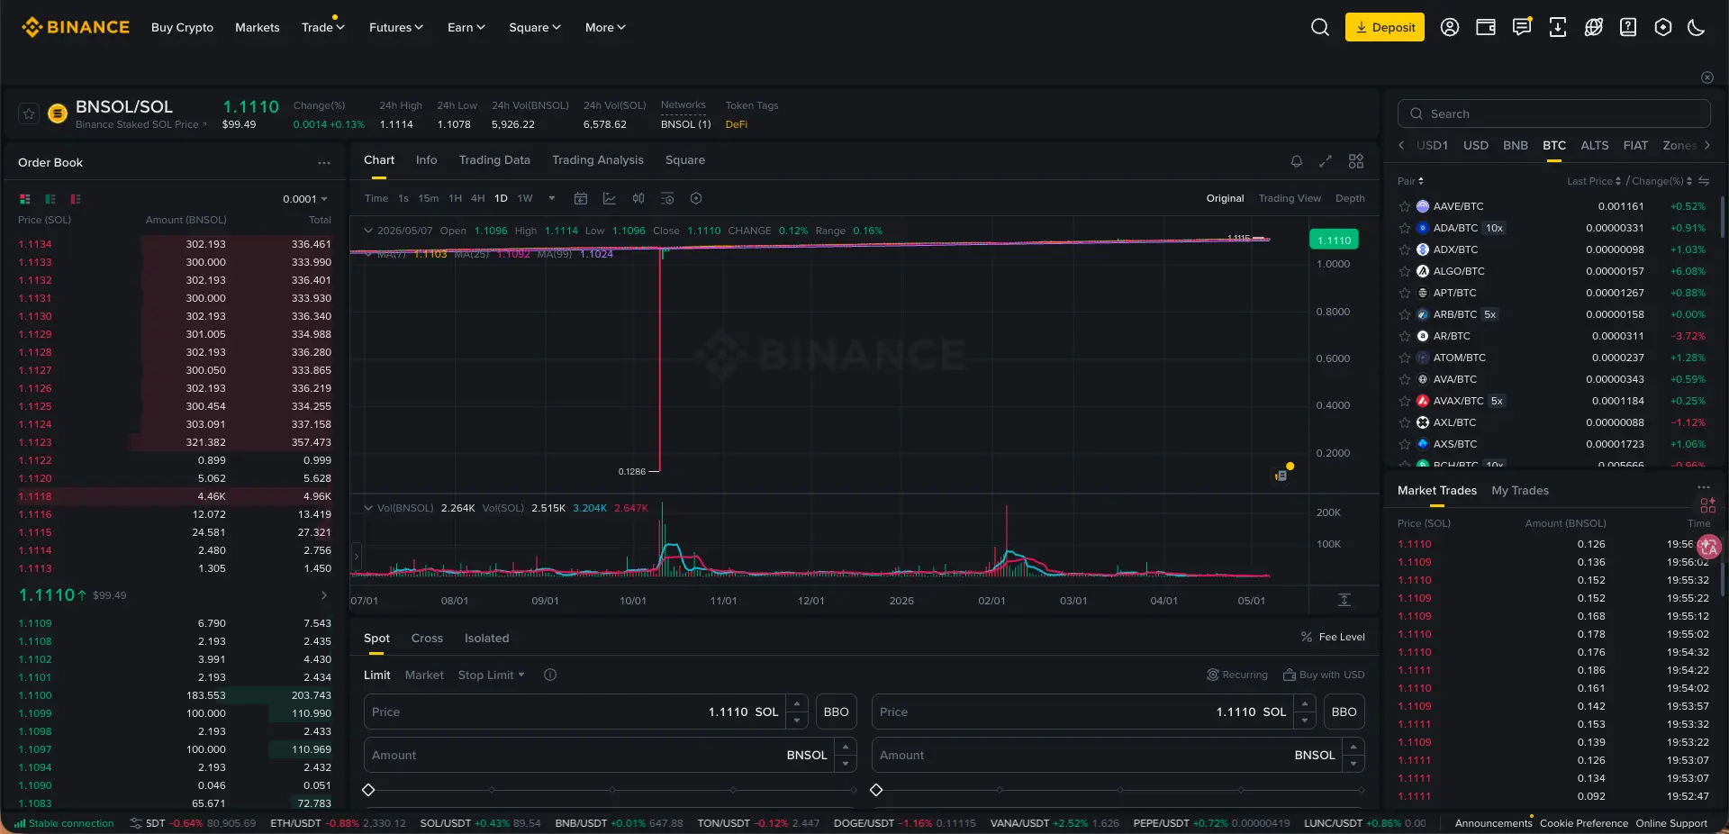Favorite the ADA/BTC pair
The height and width of the screenshot is (834, 1729).
point(1405,228)
